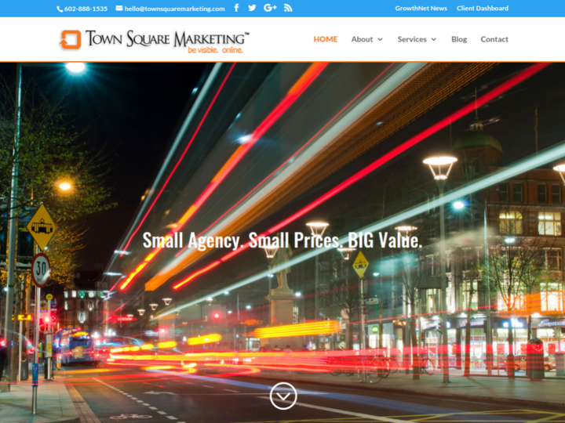The height and width of the screenshot is (423, 565).
Task: Open the About menu item
Action: 362,39
